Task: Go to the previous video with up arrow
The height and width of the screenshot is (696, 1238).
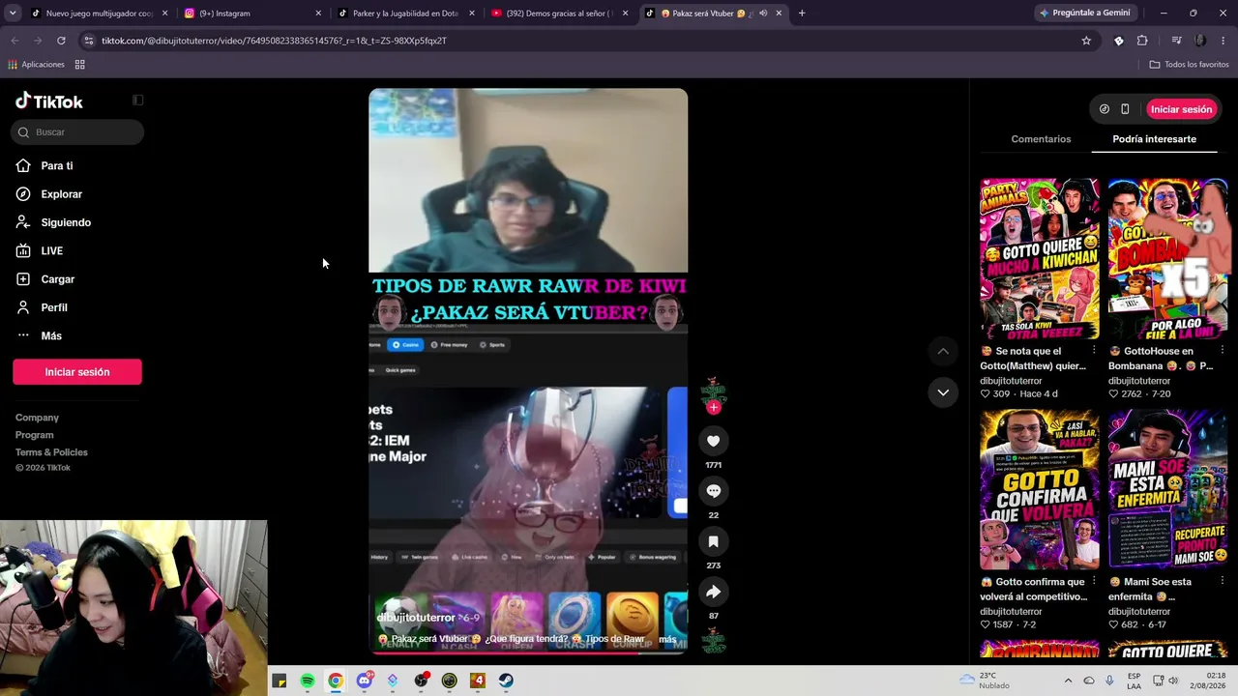Action: coord(943,351)
